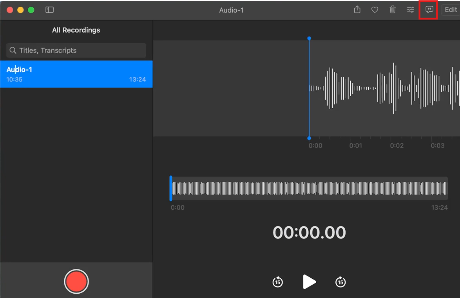Mark Audio-1 as favorite with heart icon
Screen dimensions: 460x298
pyautogui.click(x=375, y=10)
